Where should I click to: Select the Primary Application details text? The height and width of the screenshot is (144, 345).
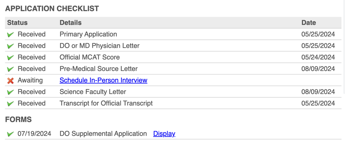point(88,34)
